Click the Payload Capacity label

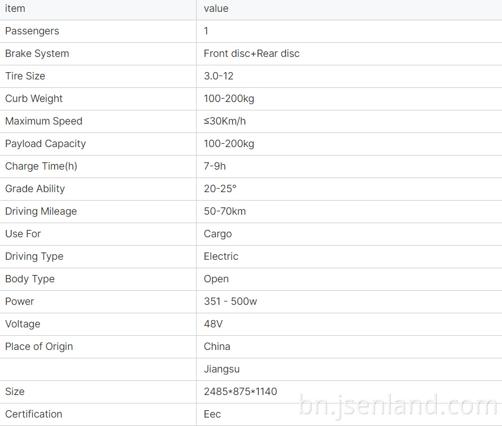46,144
